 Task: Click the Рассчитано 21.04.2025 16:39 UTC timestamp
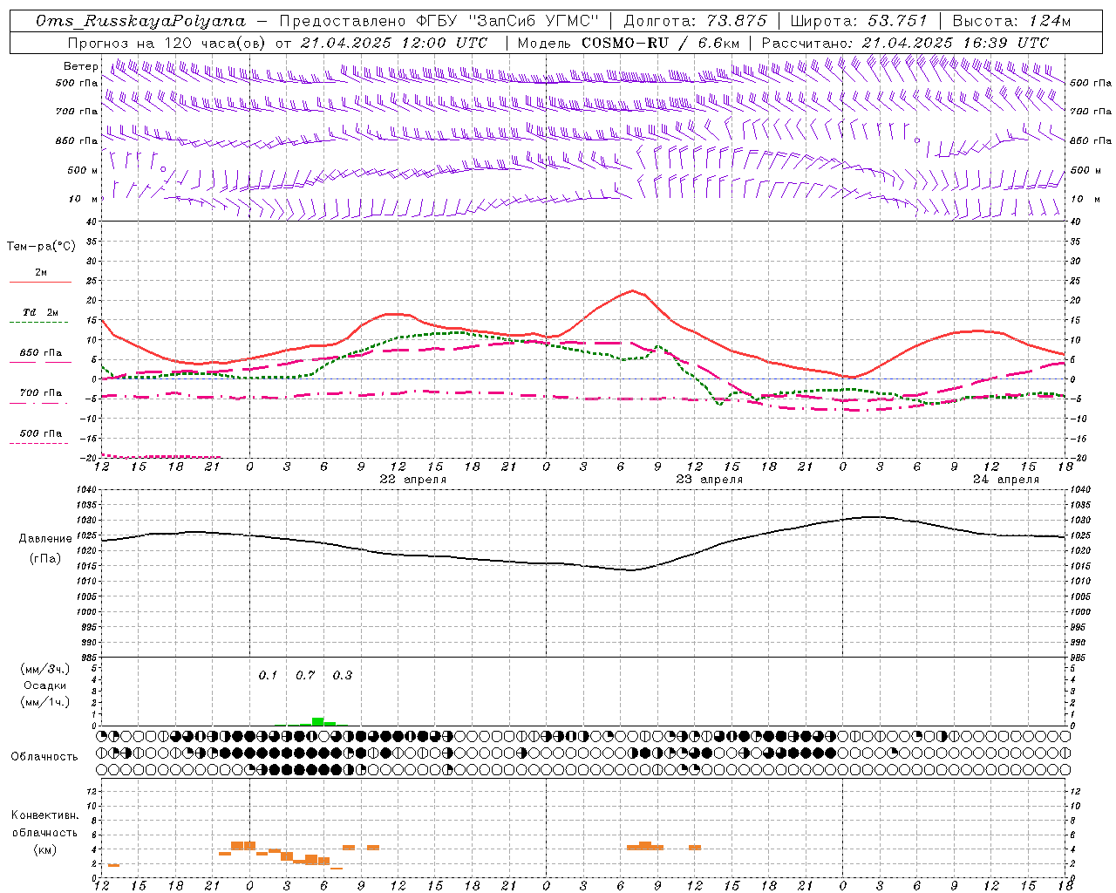click(905, 42)
